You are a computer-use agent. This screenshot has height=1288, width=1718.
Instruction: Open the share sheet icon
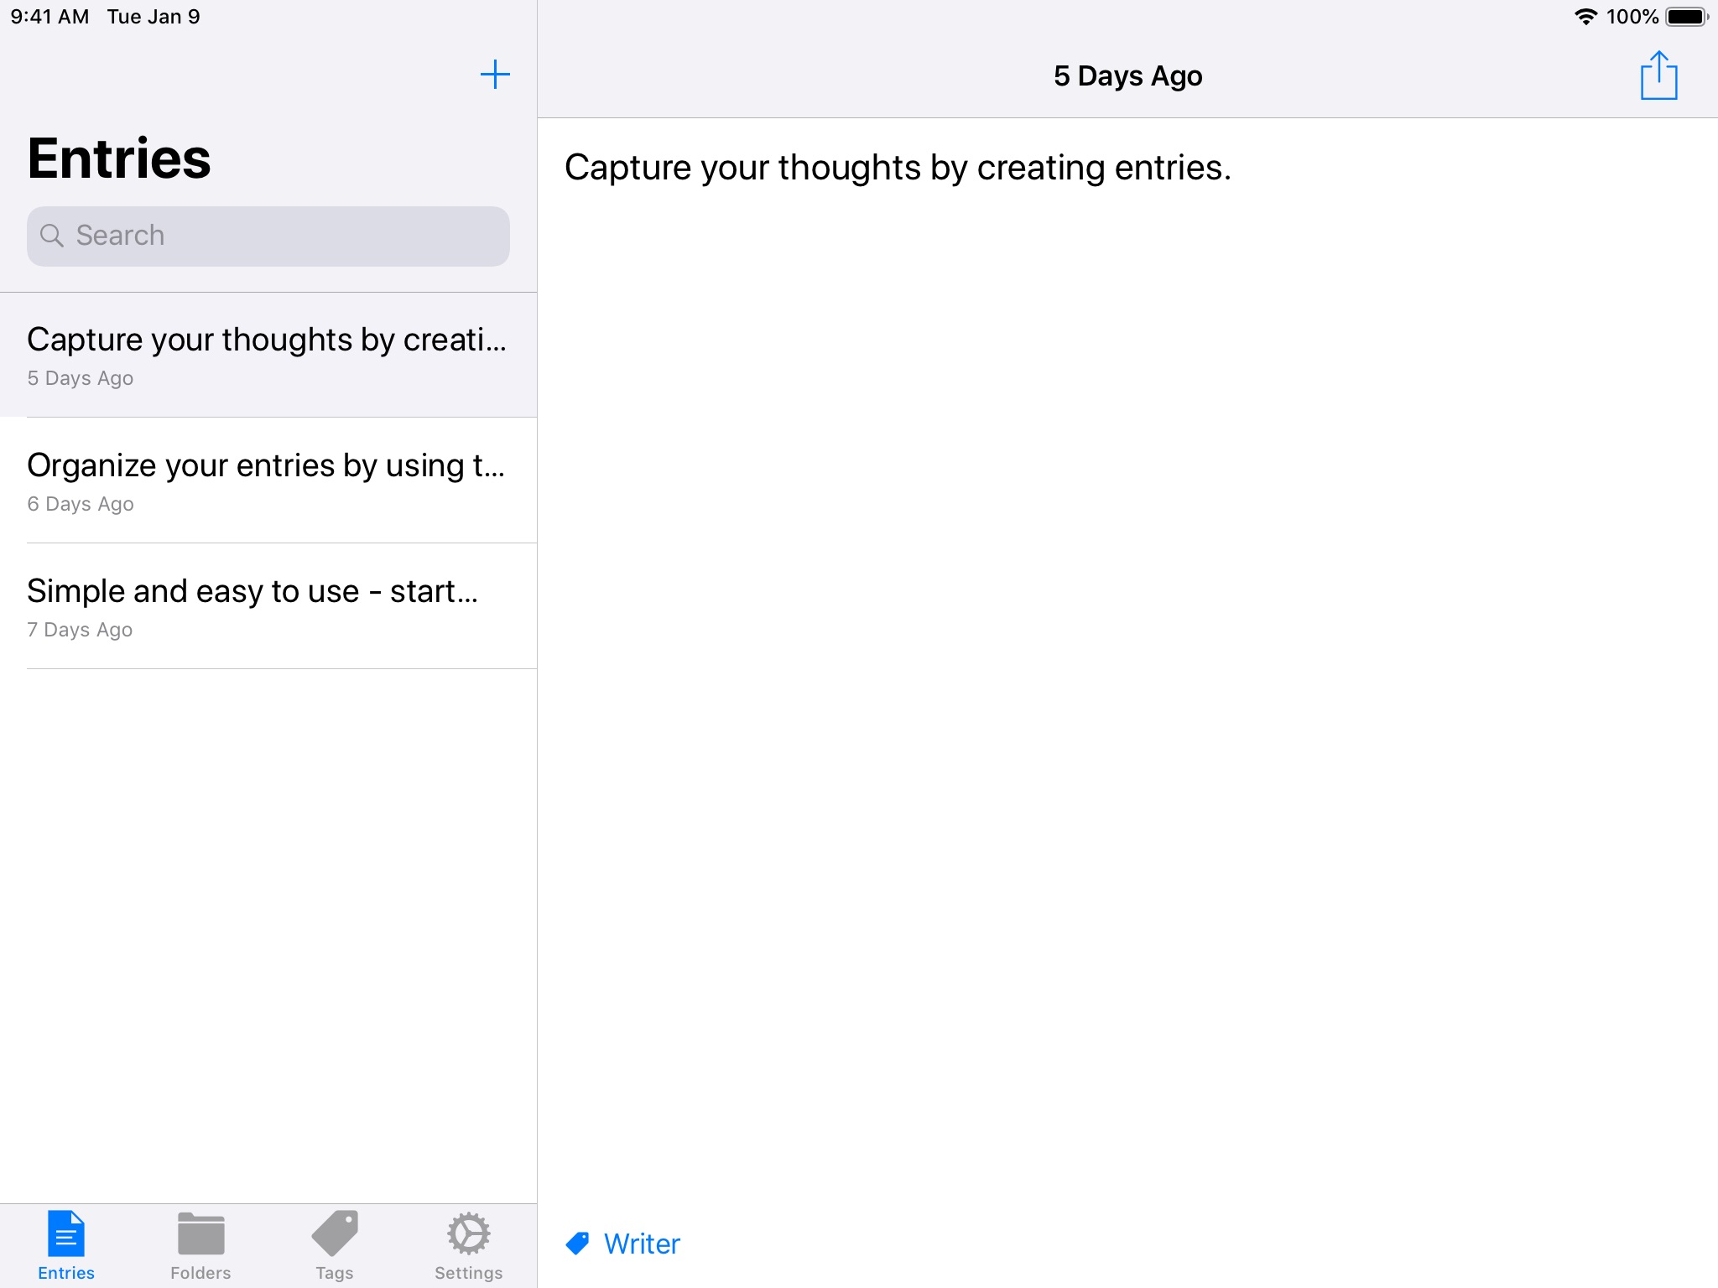[1658, 75]
